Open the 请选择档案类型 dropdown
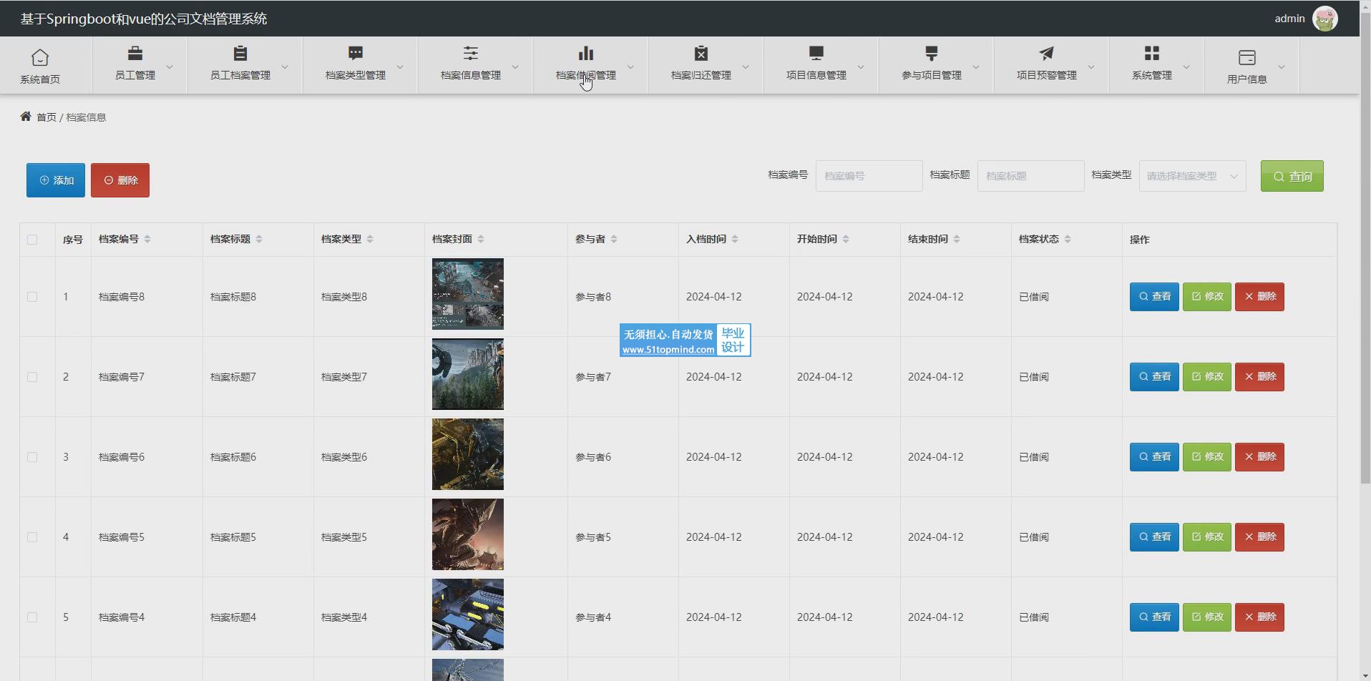 (x=1193, y=176)
